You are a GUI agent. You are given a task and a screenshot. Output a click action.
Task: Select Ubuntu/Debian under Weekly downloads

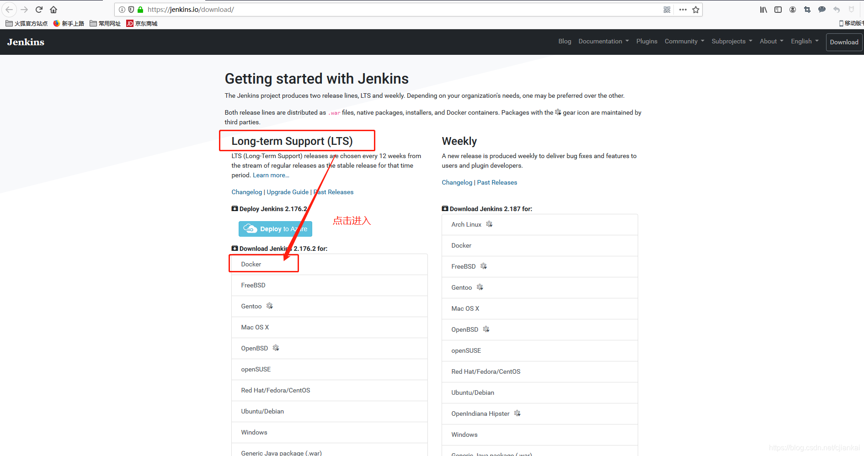click(540, 392)
